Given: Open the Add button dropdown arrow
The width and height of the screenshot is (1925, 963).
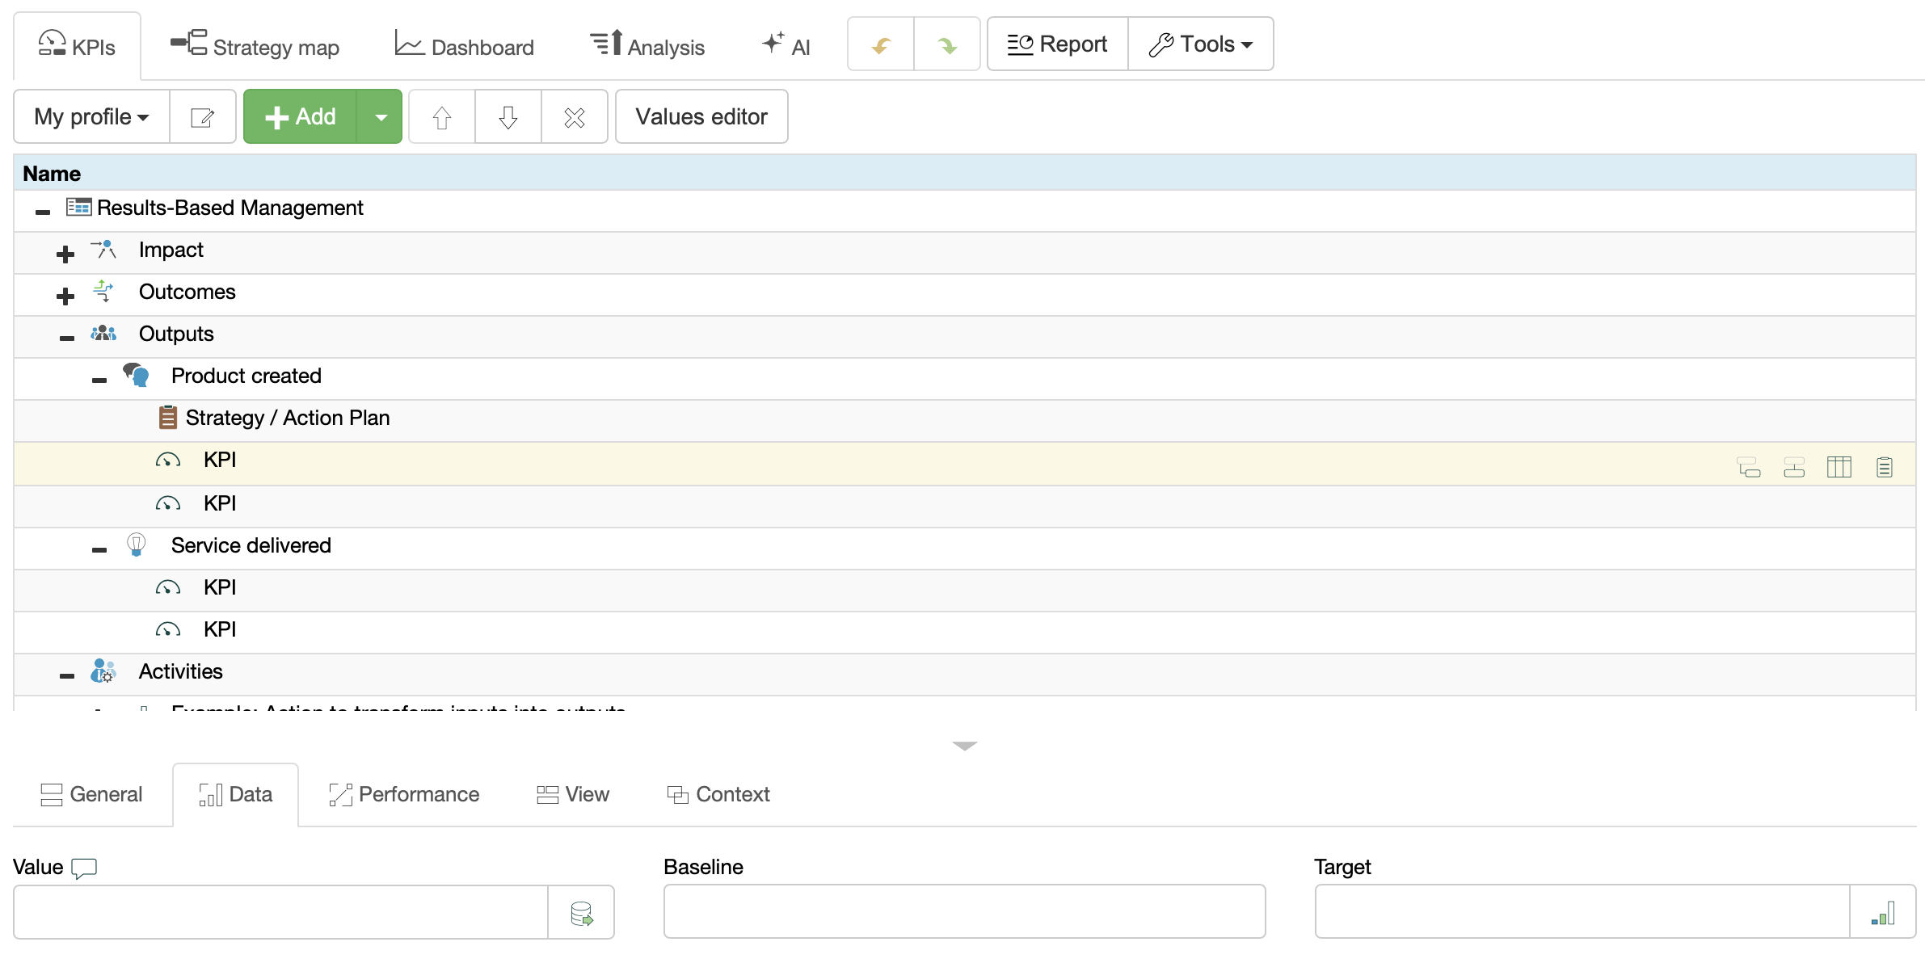Looking at the screenshot, I should click(x=381, y=117).
